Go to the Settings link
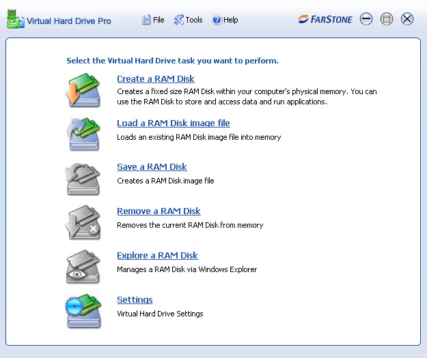The height and width of the screenshot is (358, 427). pos(135,299)
